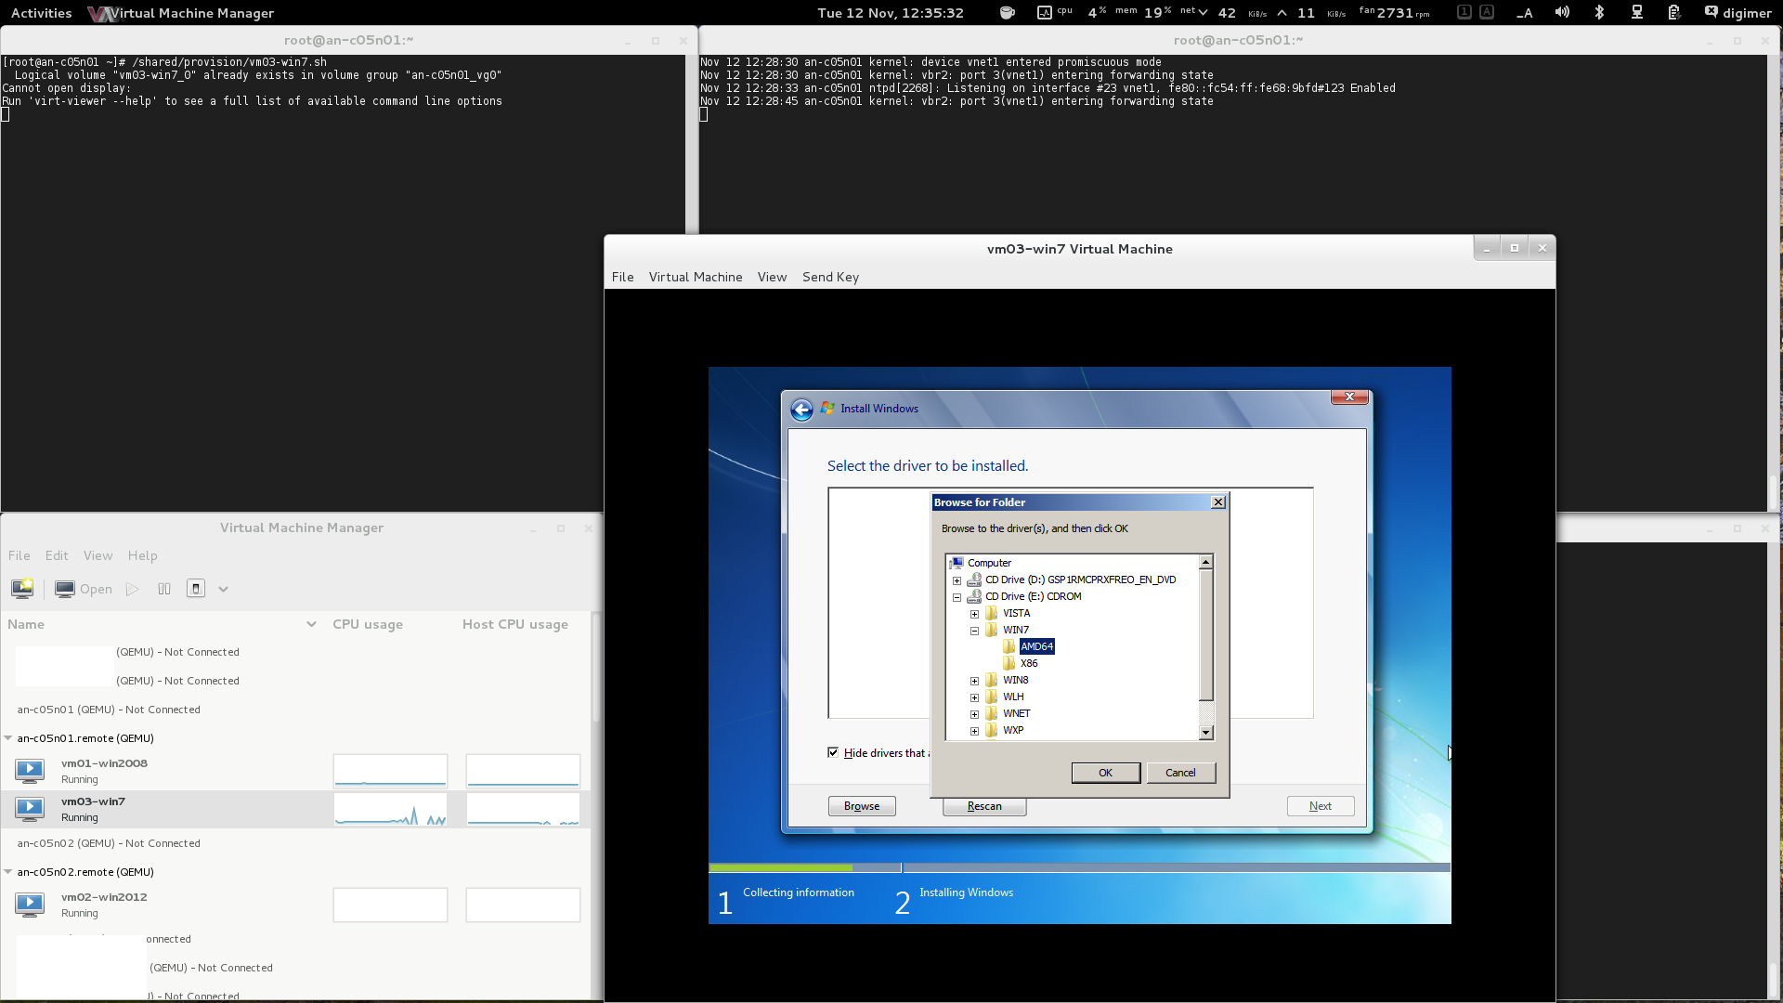
Task: Click the WXP folder icon
Action: pyautogui.click(x=992, y=730)
